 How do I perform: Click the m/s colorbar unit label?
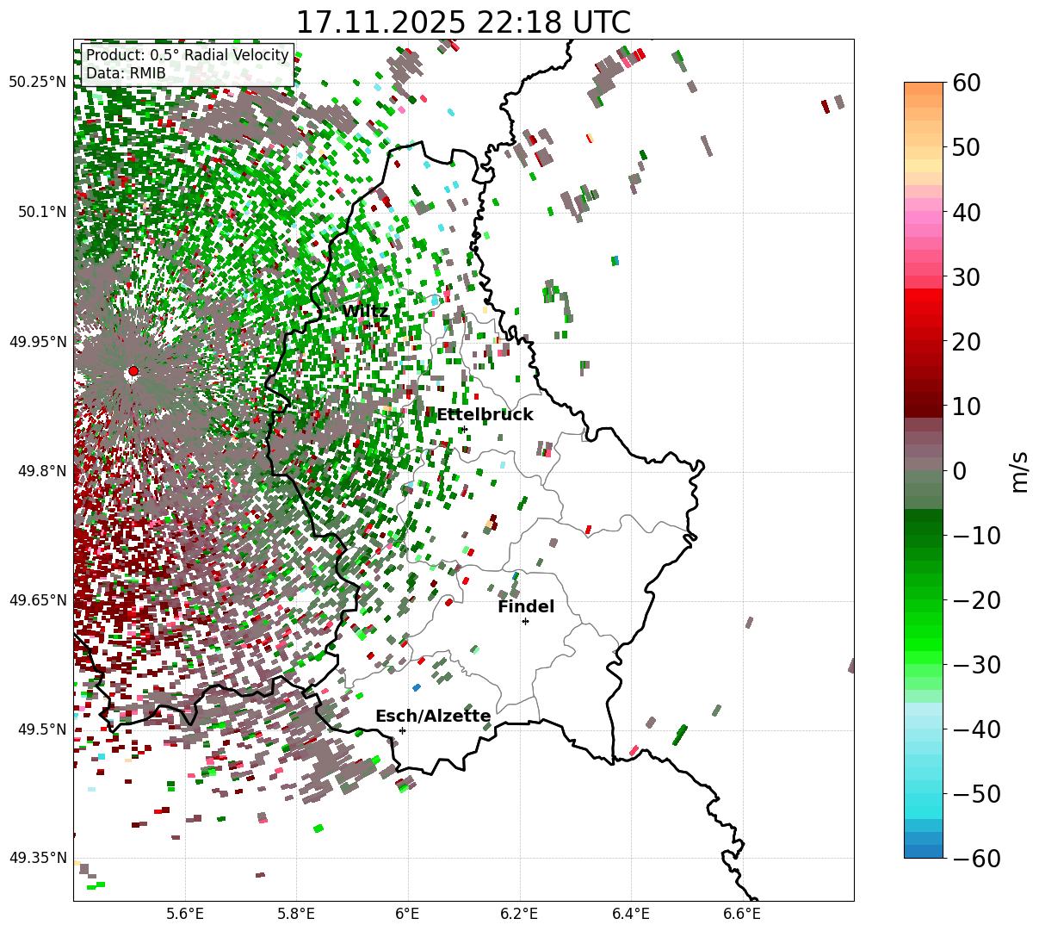(x=1020, y=470)
